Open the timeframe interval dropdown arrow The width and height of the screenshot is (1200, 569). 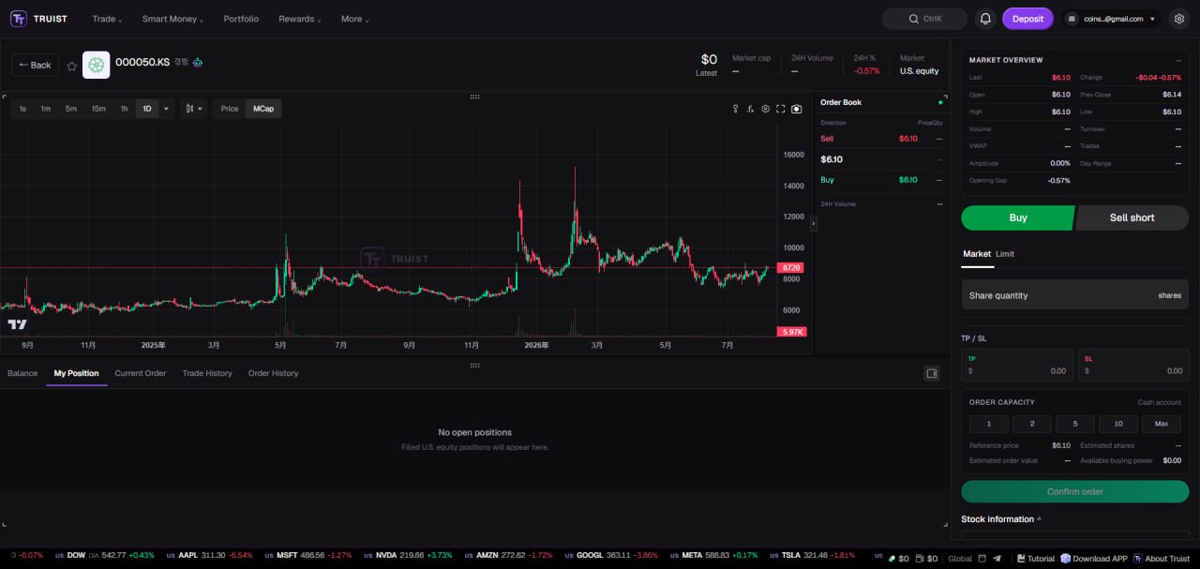(x=167, y=109)
